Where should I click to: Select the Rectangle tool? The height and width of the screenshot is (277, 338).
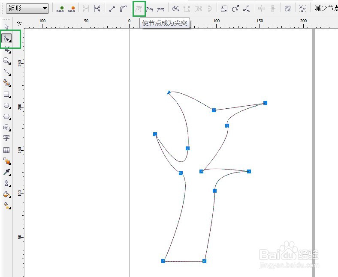click(x=7, y=95)
